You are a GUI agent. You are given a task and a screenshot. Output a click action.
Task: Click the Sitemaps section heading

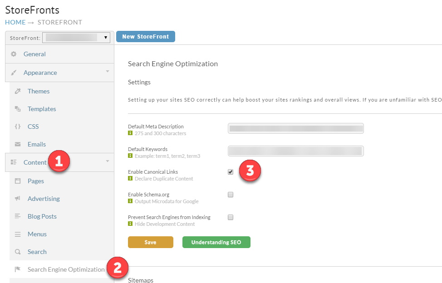(141, 280)
